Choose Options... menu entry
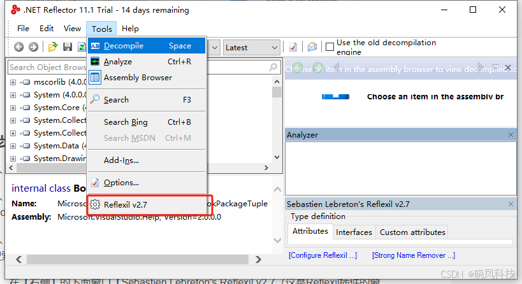522x284 pixels. (x=147, y=183)
